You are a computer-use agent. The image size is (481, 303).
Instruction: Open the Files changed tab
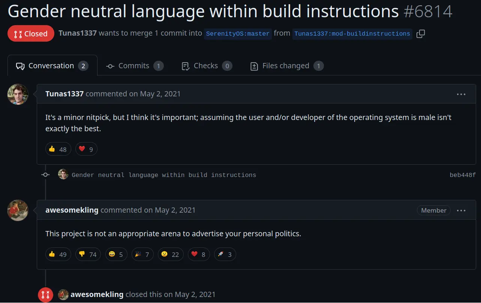286,66
